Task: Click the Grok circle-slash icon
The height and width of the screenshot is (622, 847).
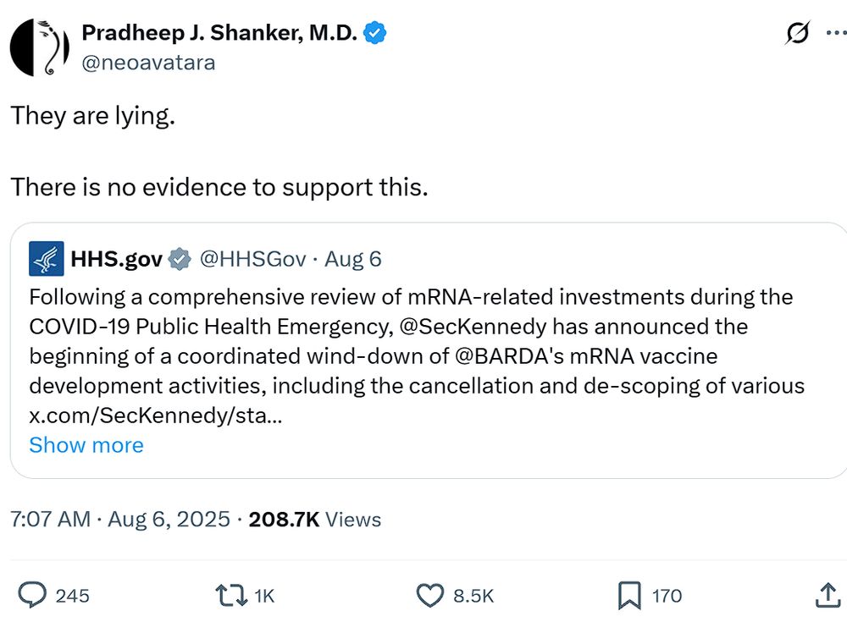Action: click(x=797, y=33)
